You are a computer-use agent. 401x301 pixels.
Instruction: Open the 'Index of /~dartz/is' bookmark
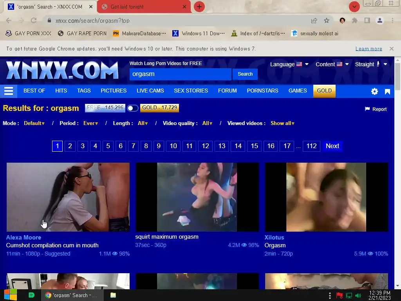(x=258, y=33)
